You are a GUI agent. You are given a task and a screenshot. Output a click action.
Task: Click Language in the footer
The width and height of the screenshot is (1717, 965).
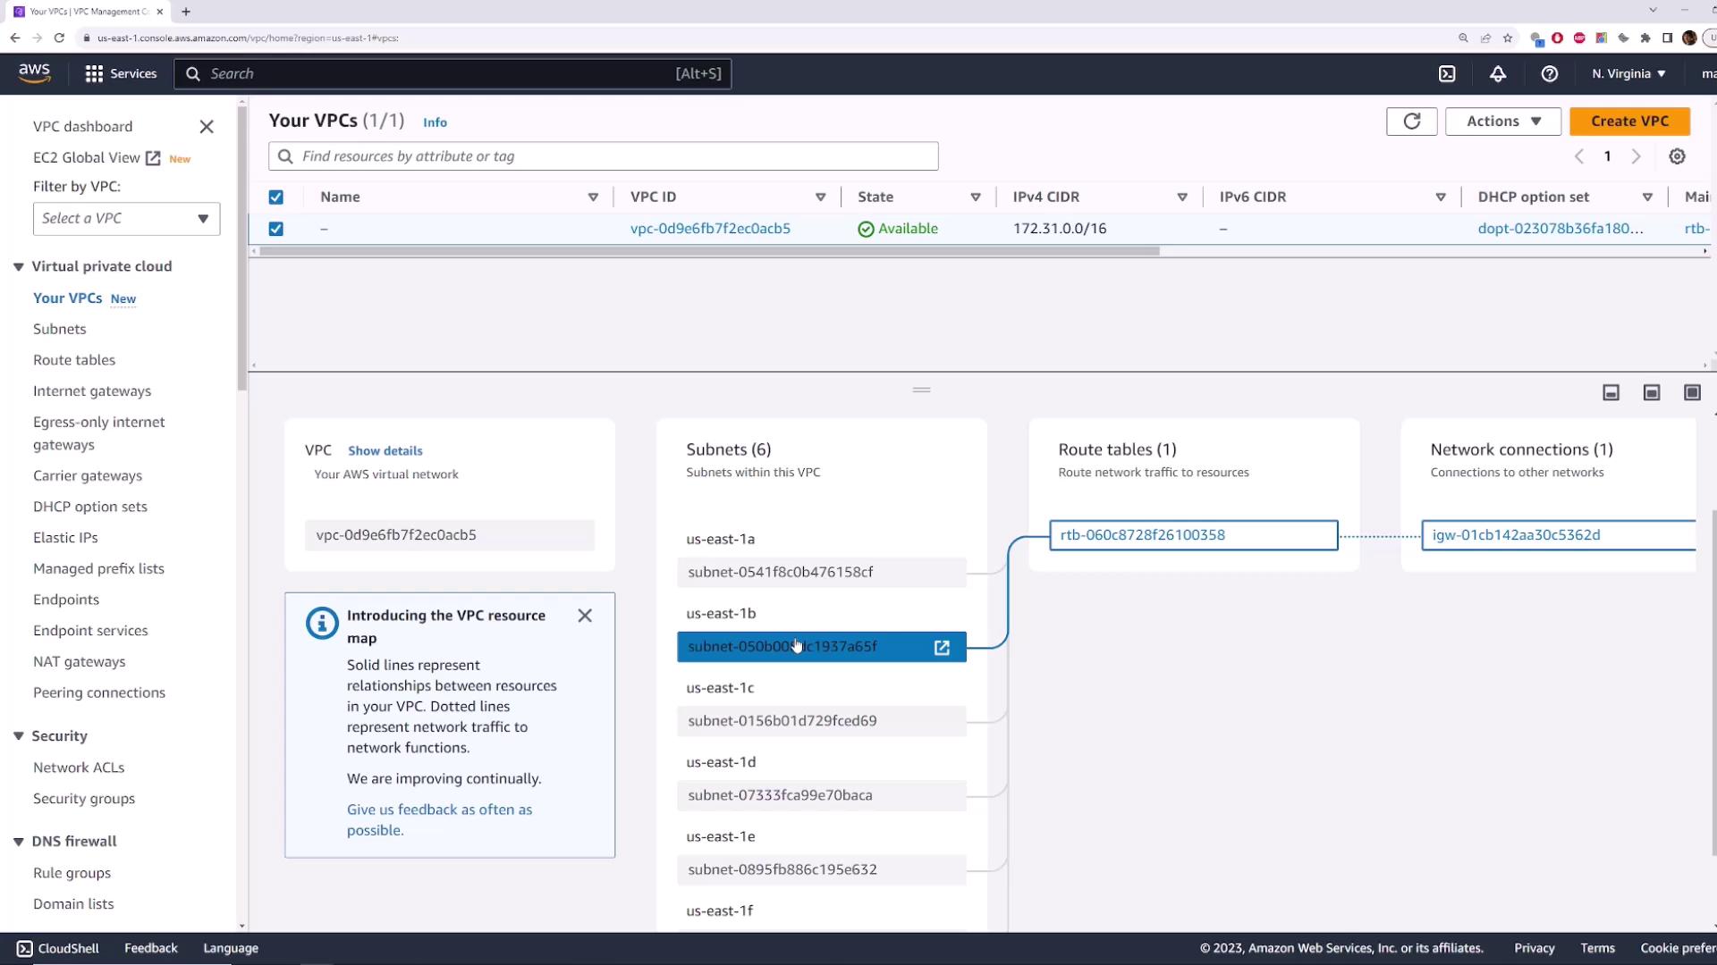click(231, 949)
